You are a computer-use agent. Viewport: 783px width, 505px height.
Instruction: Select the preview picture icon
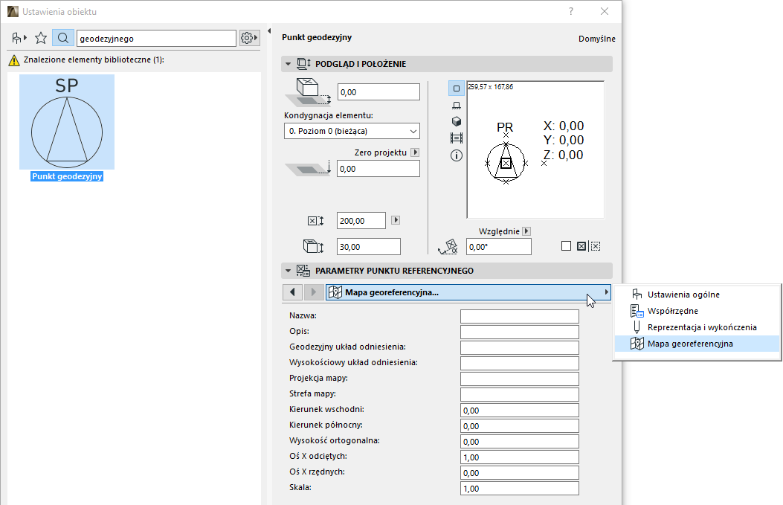pos(457,138)
